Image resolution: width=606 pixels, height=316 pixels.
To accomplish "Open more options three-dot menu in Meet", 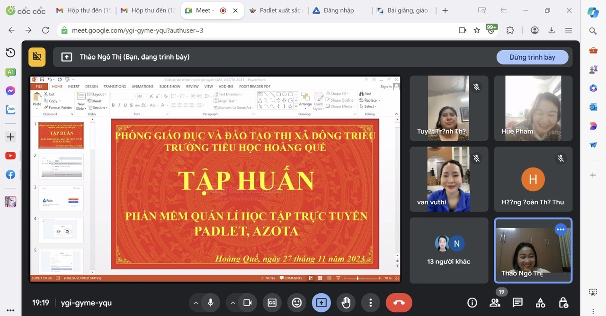I will (371, 303).
